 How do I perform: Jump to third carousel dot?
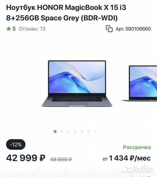coord(69,131)
